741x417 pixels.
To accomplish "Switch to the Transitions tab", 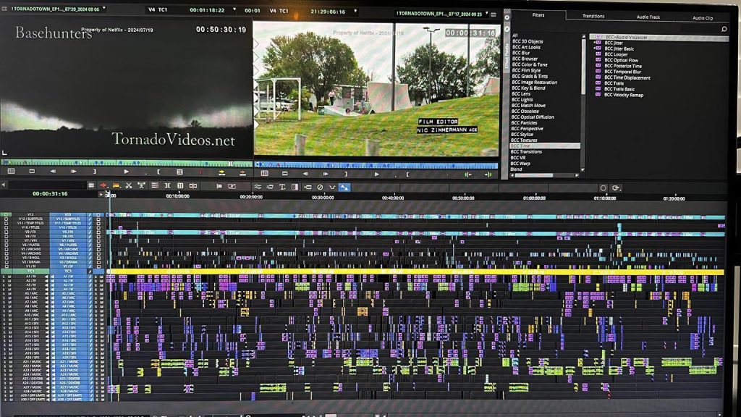I will tap(593, 16).
